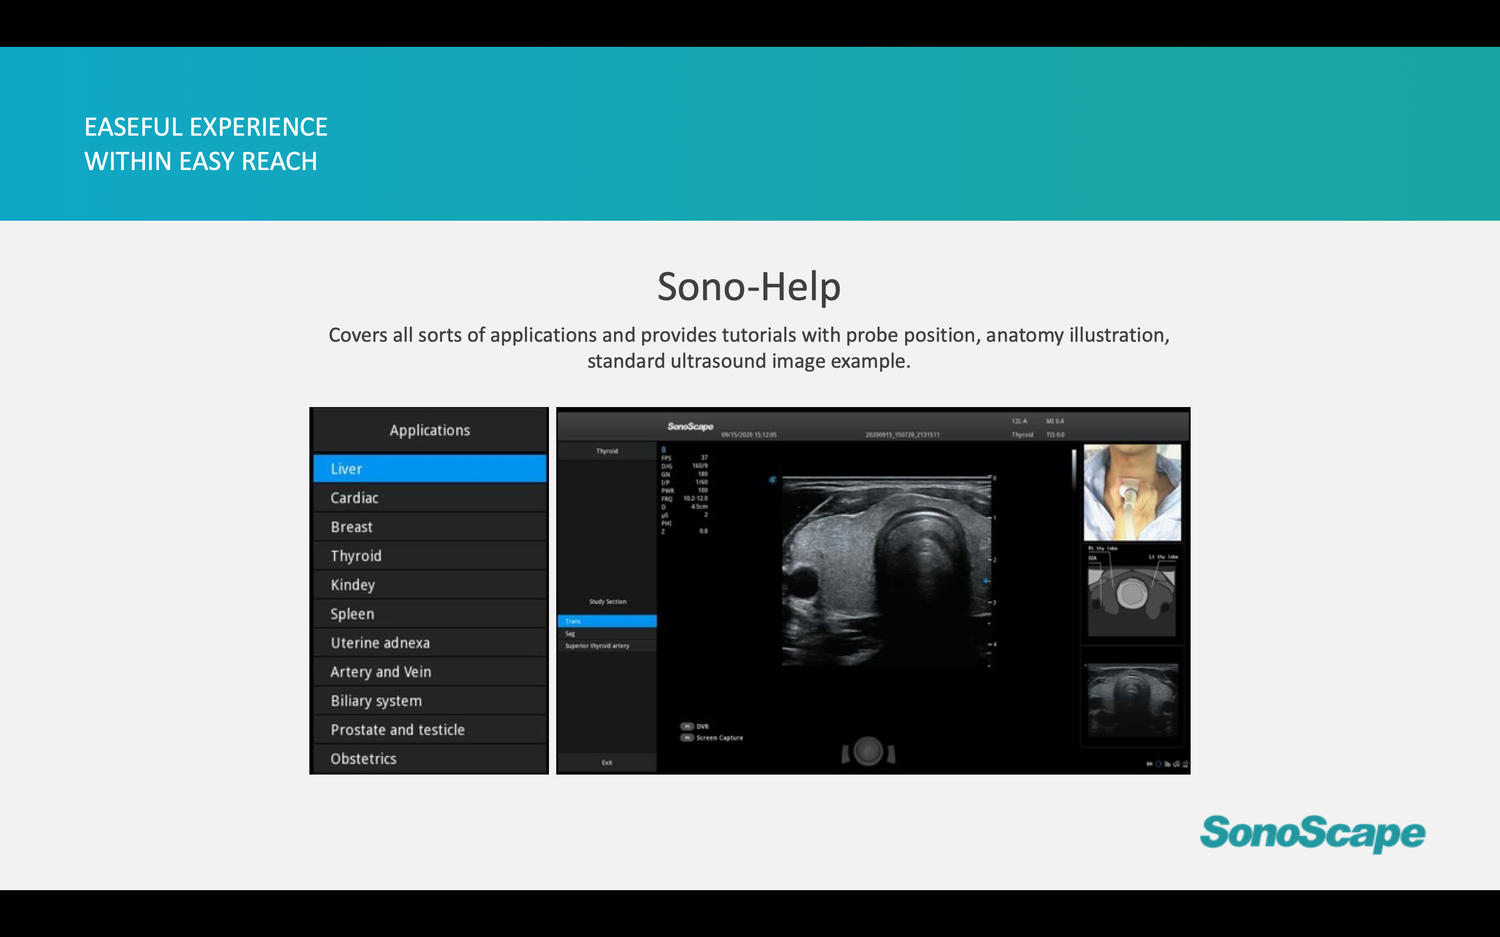Open the Cardiac application tutorial
Image resolution: width=1500 pixels, height=937 pixels.
[430, 498]
